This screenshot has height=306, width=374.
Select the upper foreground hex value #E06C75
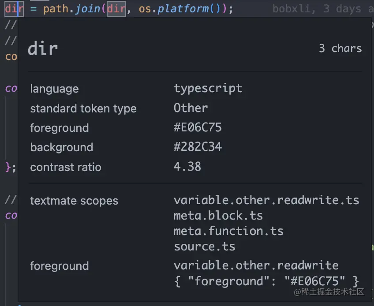198,128
